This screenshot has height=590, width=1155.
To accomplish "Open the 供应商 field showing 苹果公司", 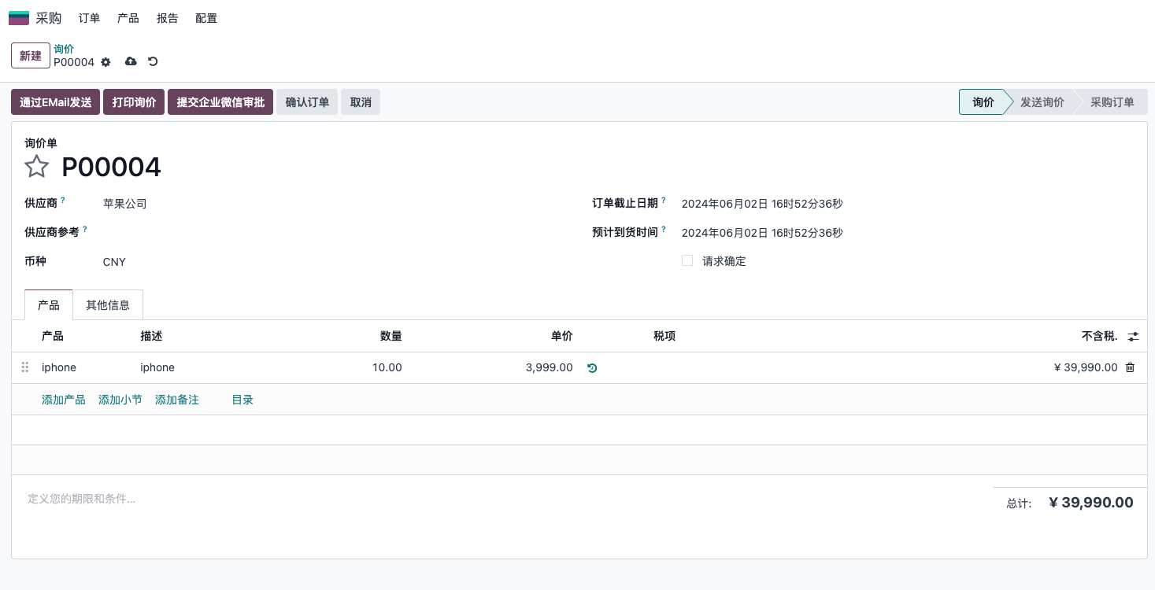I will point(333,204).
